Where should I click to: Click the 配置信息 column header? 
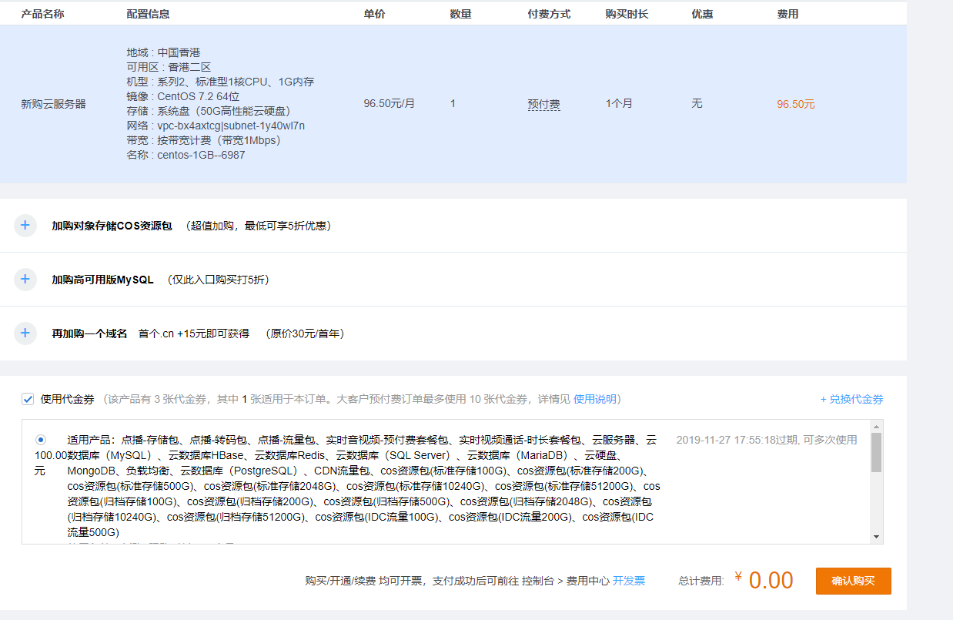point(148,14)
